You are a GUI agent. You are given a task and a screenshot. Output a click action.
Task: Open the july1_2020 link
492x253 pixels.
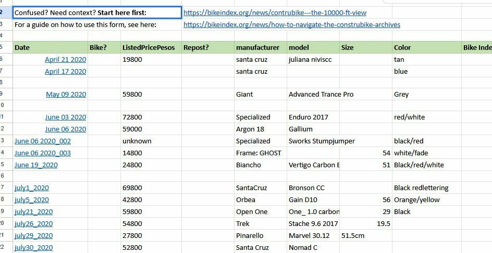32,188
